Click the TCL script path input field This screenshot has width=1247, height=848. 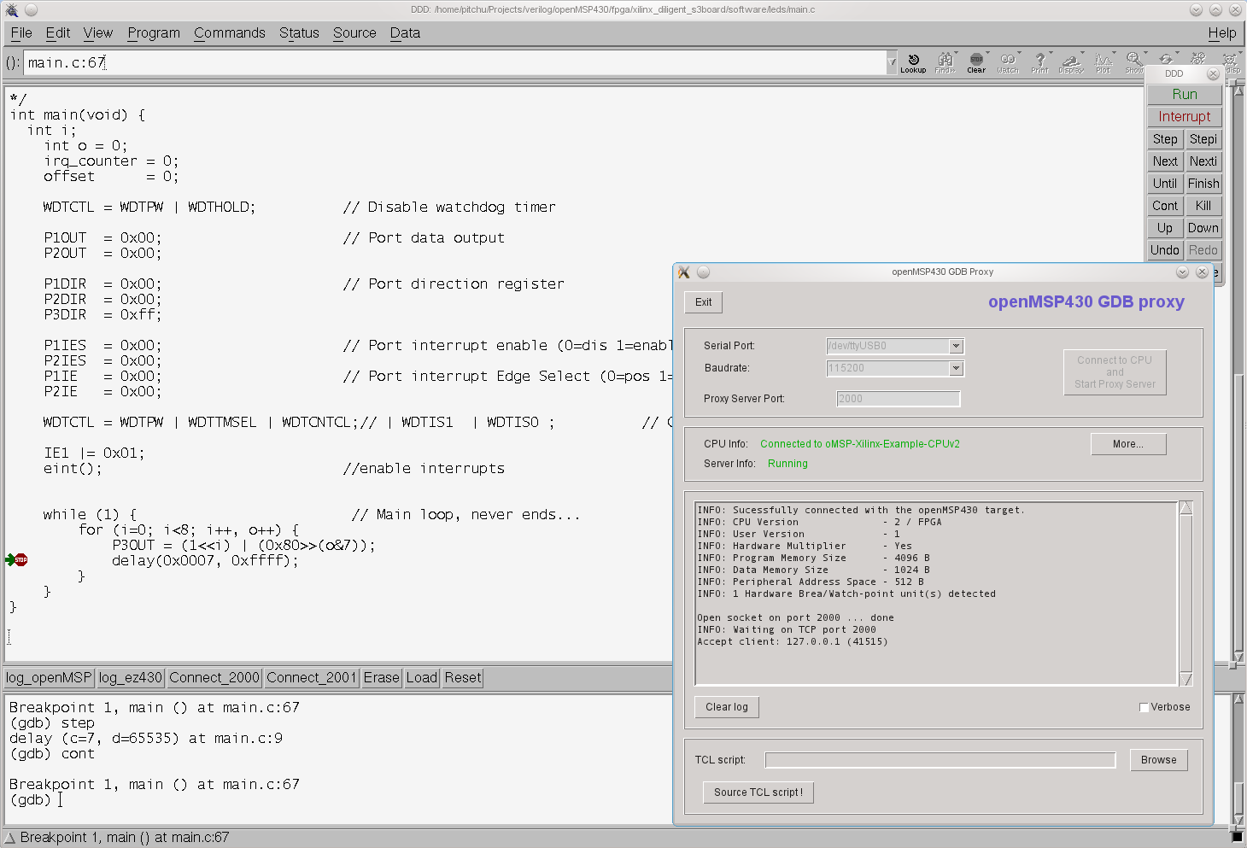tap(940, 760)
